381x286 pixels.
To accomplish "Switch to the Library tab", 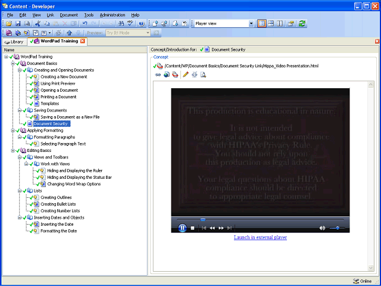I will point(14,42).
